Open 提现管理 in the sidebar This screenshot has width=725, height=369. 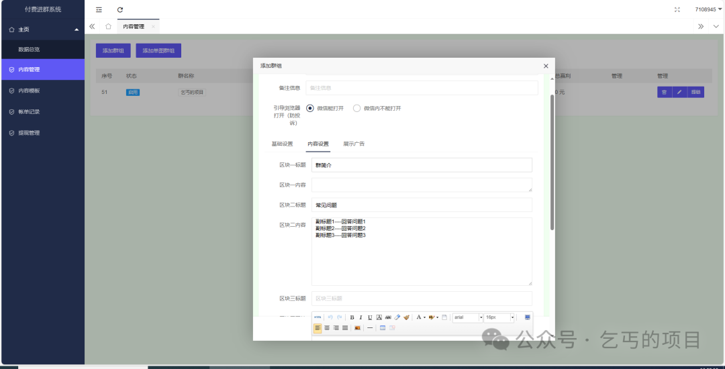pos(42,133)
